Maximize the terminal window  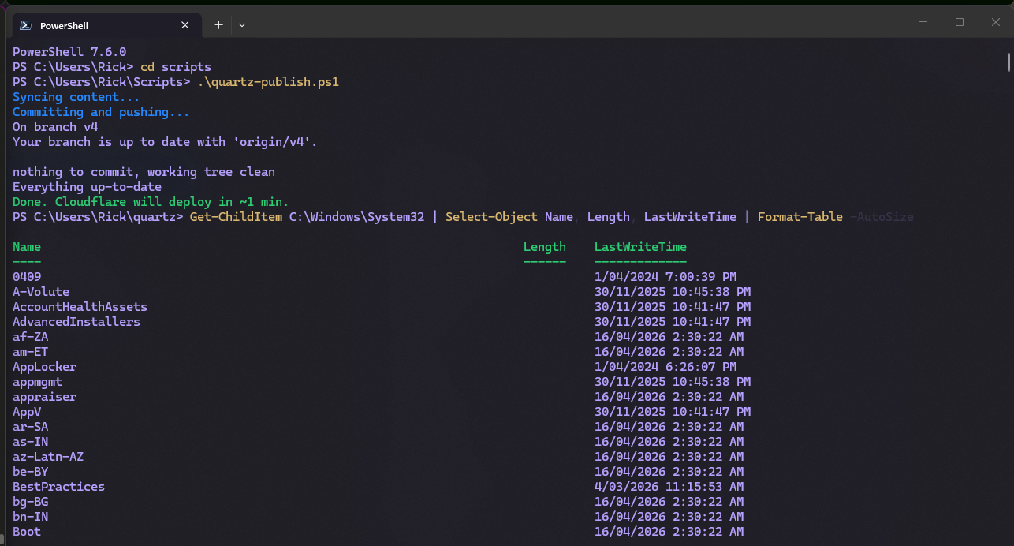click(x=960, y=23)
